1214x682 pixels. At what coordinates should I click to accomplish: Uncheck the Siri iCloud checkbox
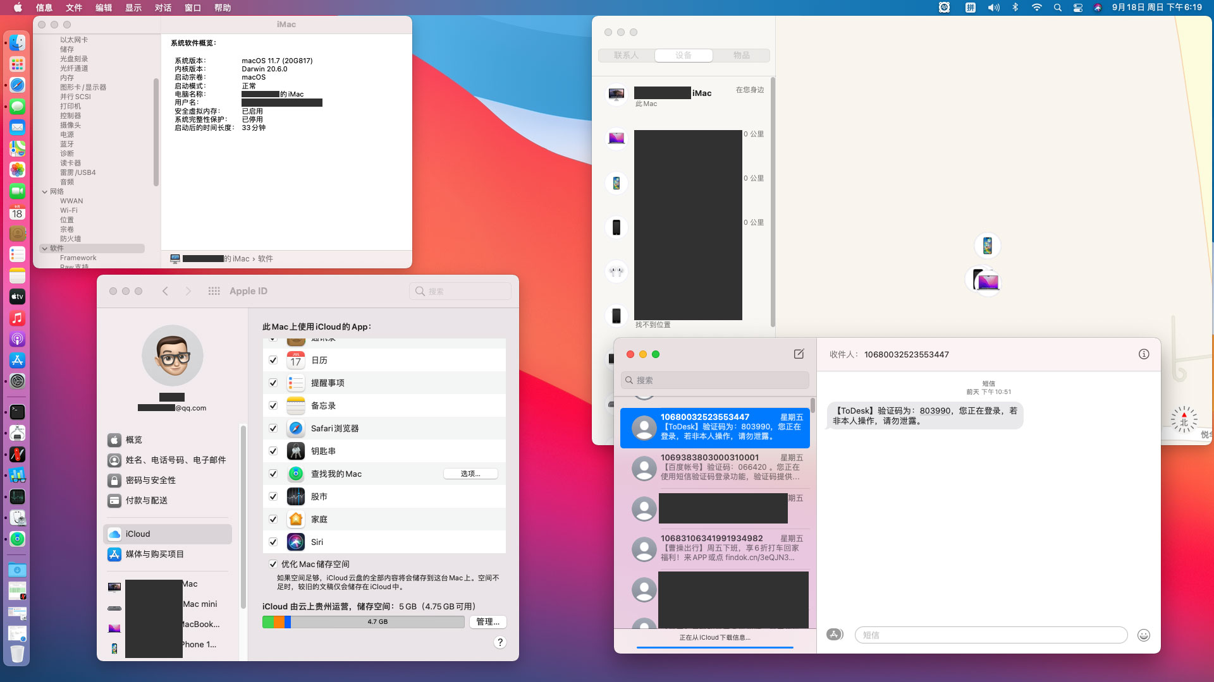pyautogui.click(x=273, y=542)
